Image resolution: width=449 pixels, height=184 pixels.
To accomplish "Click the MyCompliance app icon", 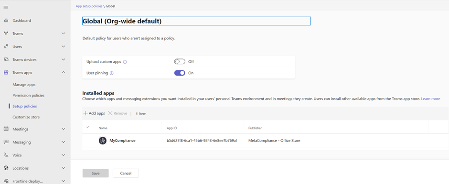I will click(103, 140).
